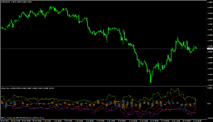Select the horizontal current price line
213x122 pixels.
(x=103, y=49)
